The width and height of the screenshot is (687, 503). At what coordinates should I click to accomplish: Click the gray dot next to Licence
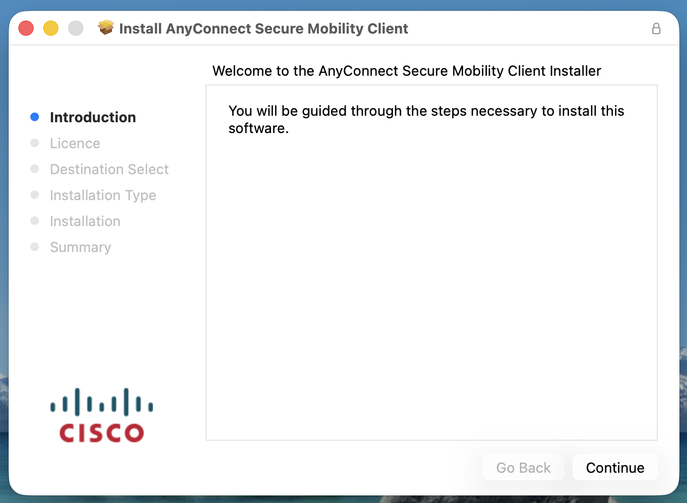point(35,143)
